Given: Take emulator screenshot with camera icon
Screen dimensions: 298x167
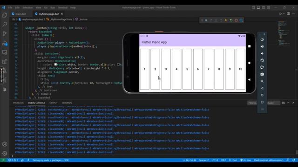Looking at the screenshot, I should click(262, 74).
